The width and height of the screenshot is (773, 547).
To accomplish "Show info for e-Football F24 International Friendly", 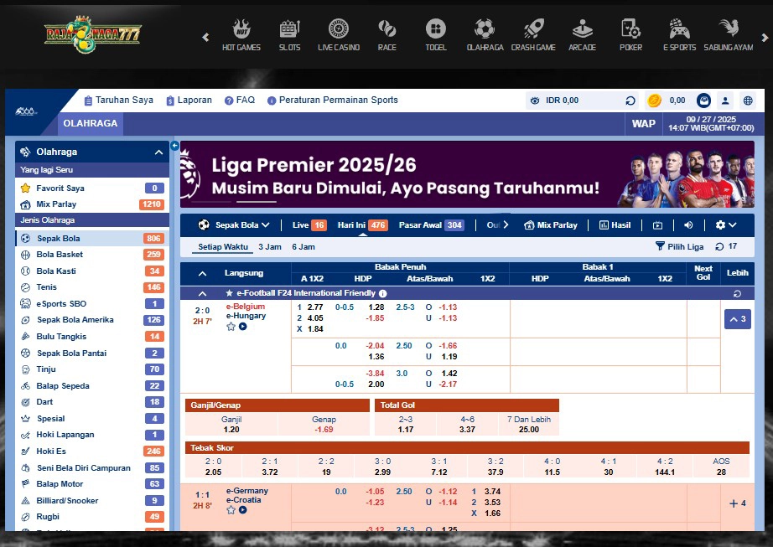I will 382,293.
